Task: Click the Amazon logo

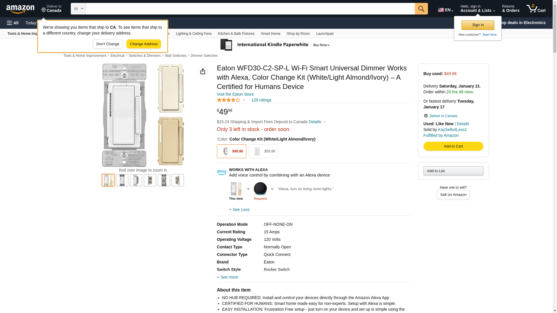Action: (20, 9)
